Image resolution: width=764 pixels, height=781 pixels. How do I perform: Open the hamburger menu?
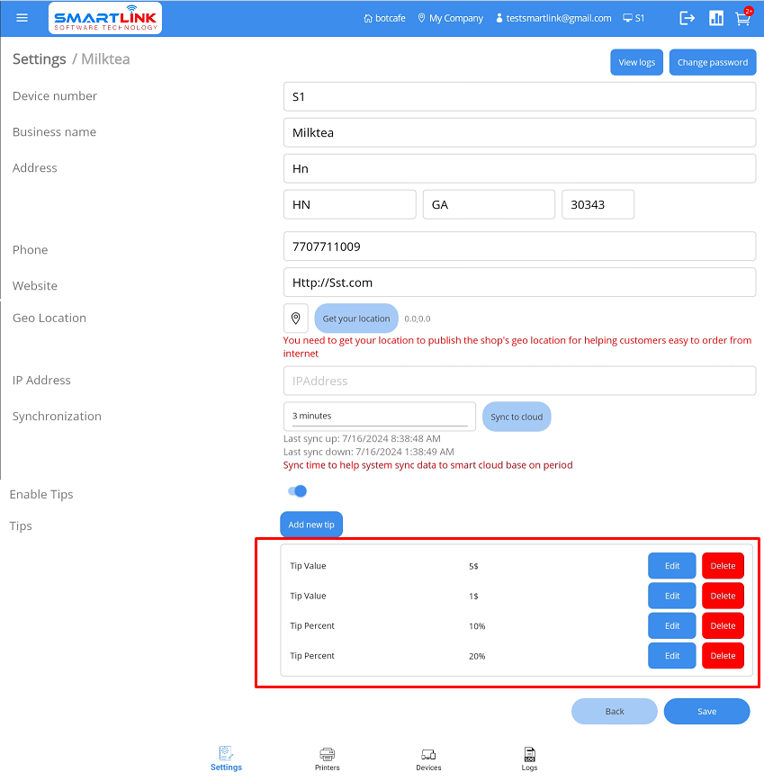(22, 18)
